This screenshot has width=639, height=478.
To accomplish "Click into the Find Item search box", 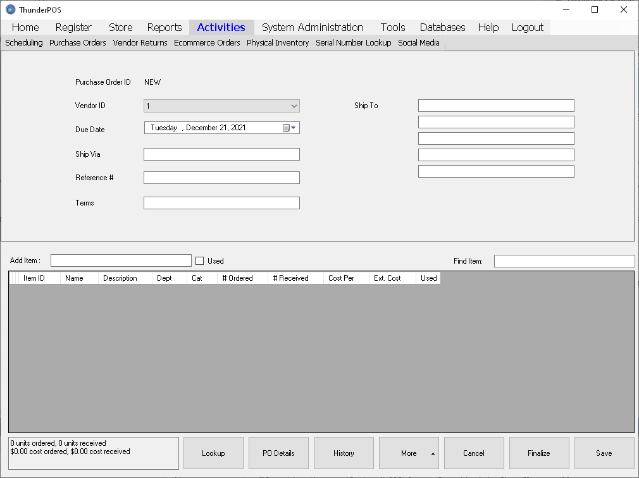I will (x=564, y=261).
